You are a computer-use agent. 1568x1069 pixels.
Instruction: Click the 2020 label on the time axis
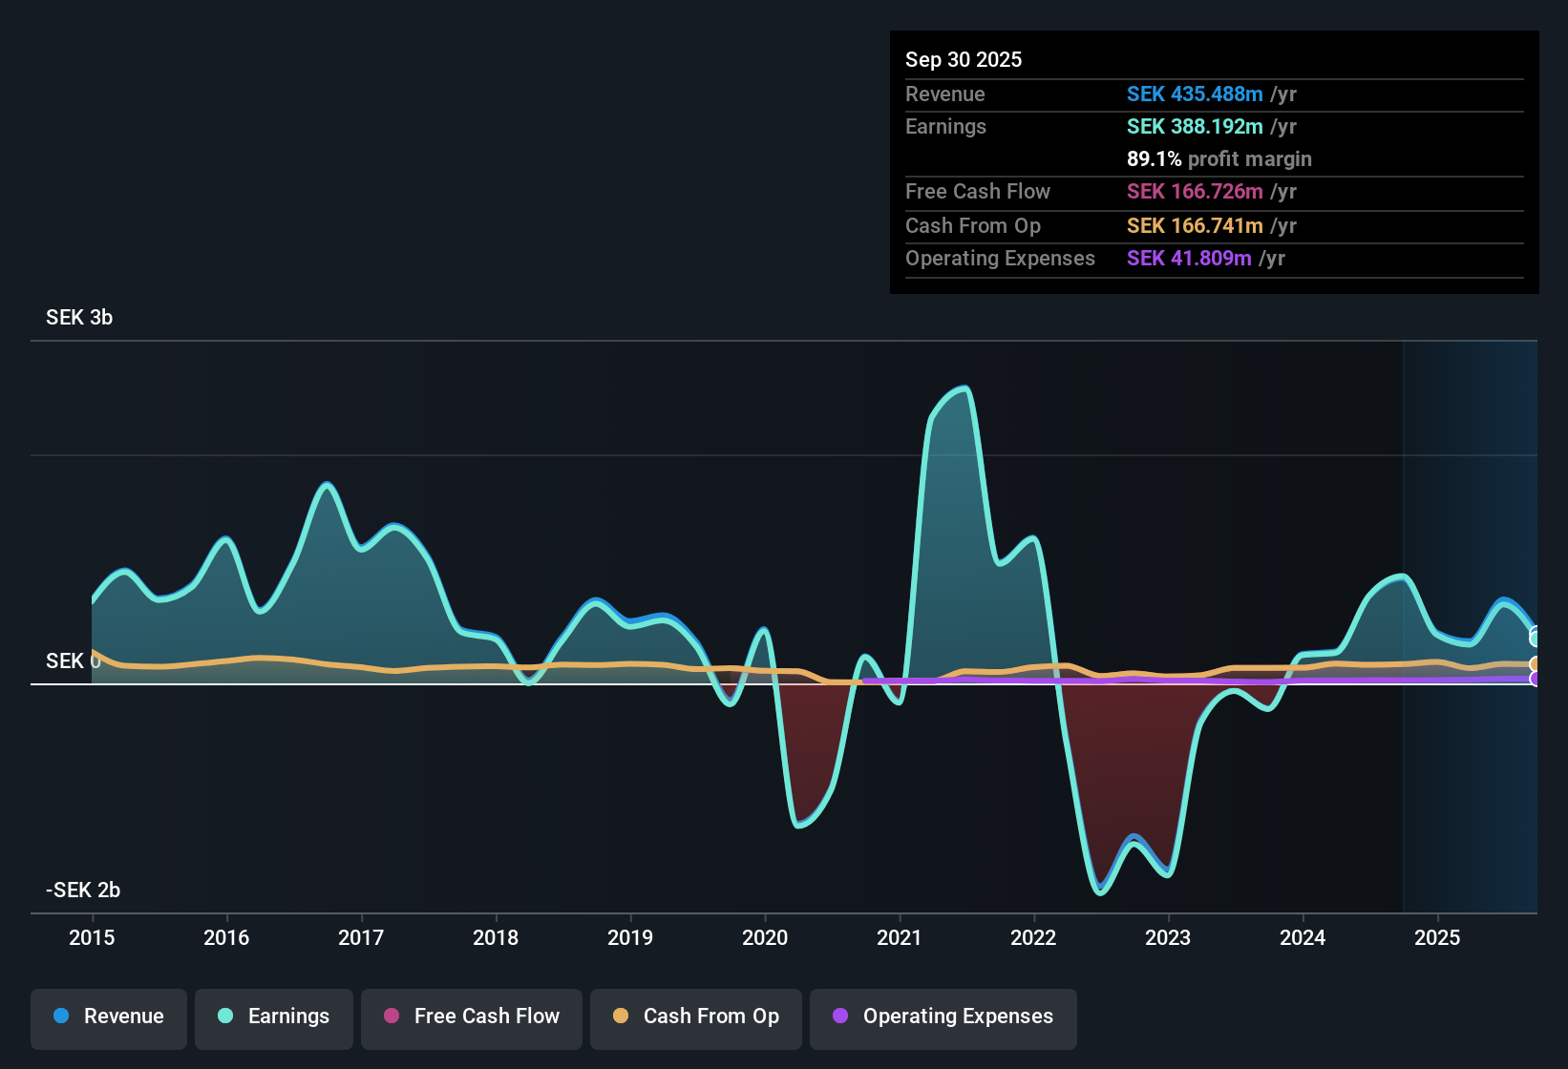[x=765, y=938]
